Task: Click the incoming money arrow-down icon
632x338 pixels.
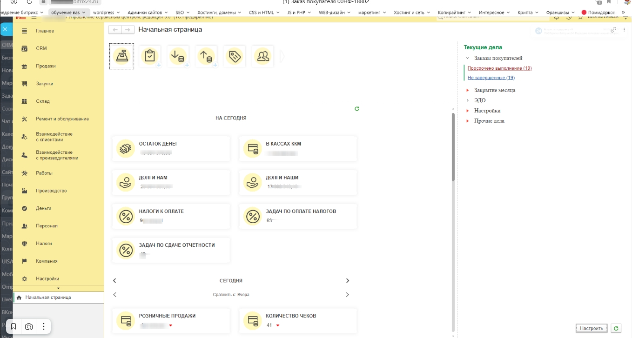Action: 178,56
